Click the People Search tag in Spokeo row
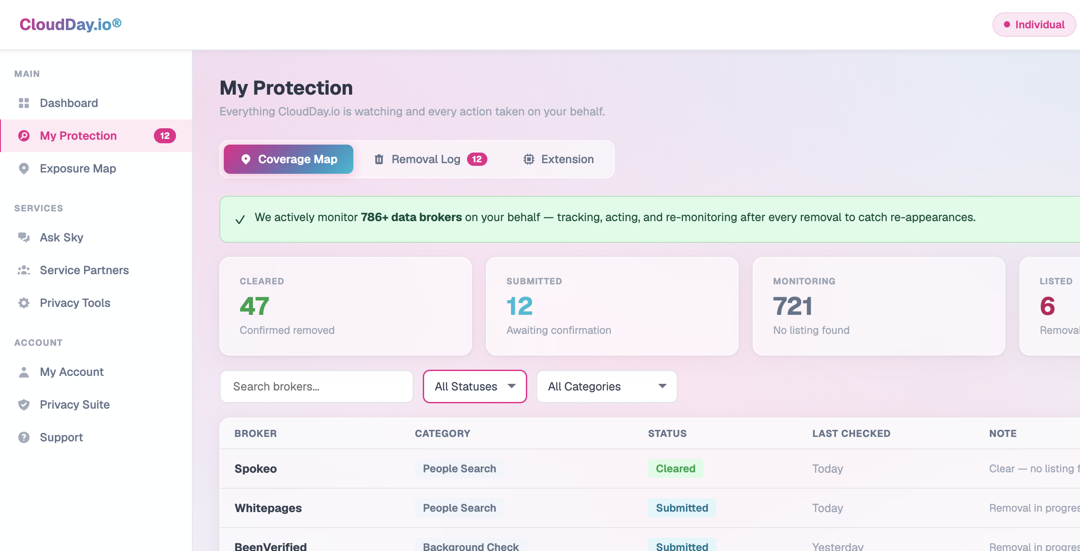Viewport: 1080px width, 551px height. (460, 469)
